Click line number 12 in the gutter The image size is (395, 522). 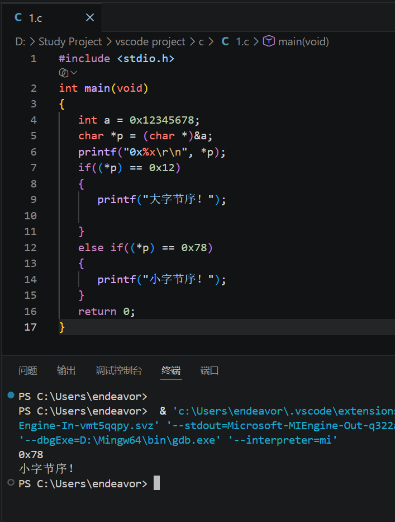tap(31, 248)
